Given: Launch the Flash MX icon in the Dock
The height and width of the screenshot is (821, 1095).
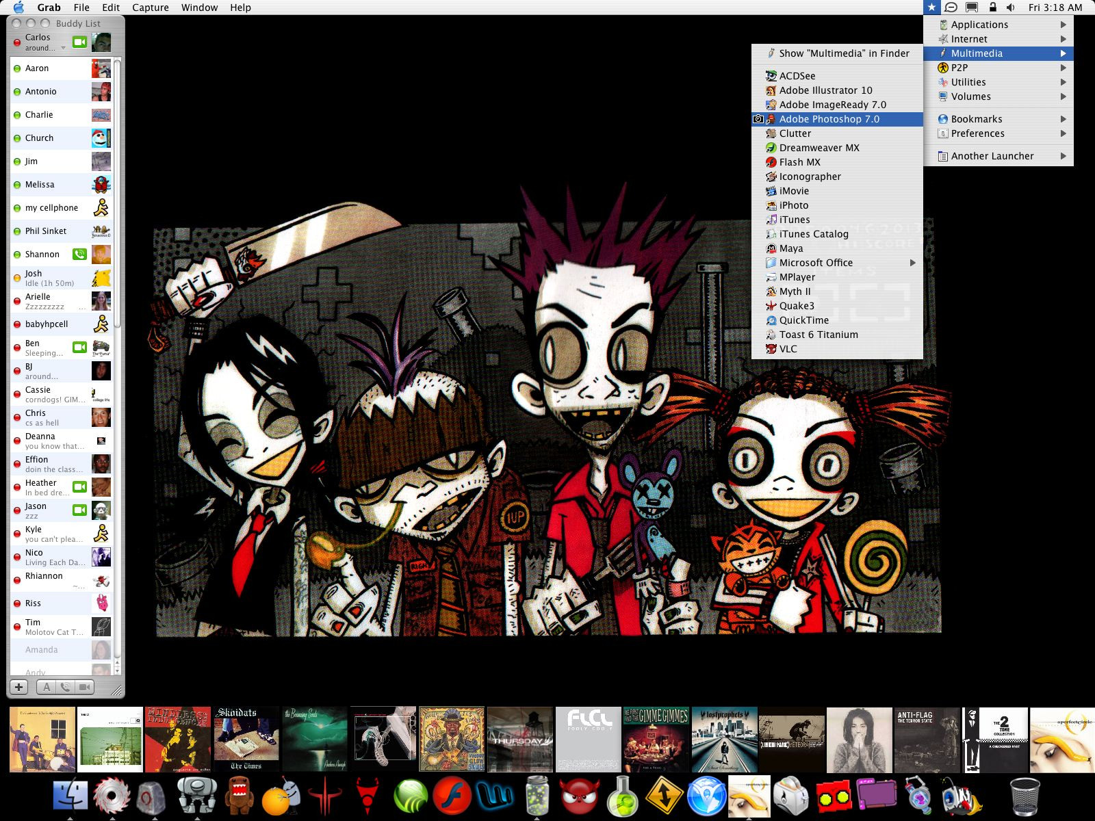Looking at the screenshot, I should (451, 796).
